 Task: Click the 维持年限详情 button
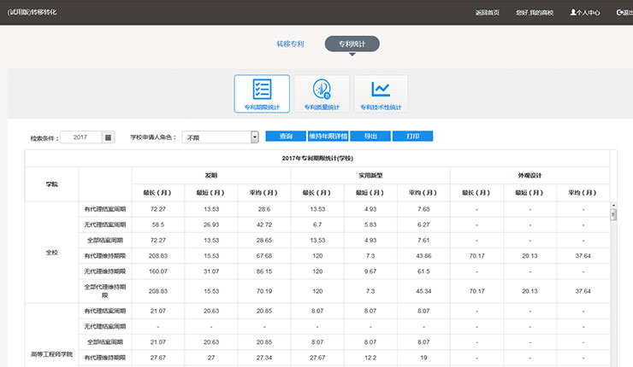point(327,136)
